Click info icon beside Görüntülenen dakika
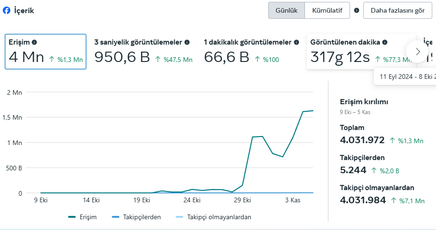 (385, 42)
